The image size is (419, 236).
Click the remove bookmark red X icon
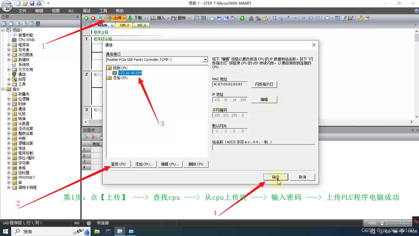point(233,18)
